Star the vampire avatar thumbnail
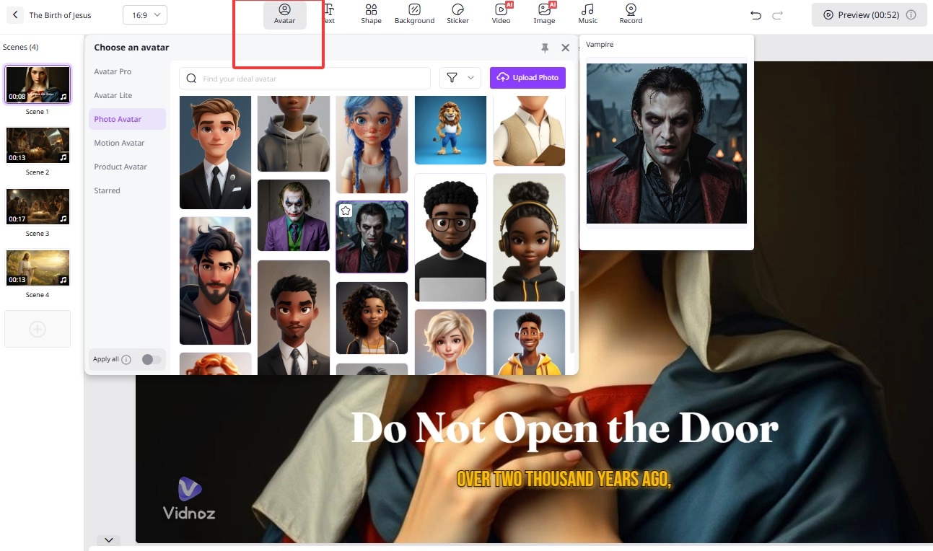The width and height of the screenshot is (933, 551). point(346,211)
